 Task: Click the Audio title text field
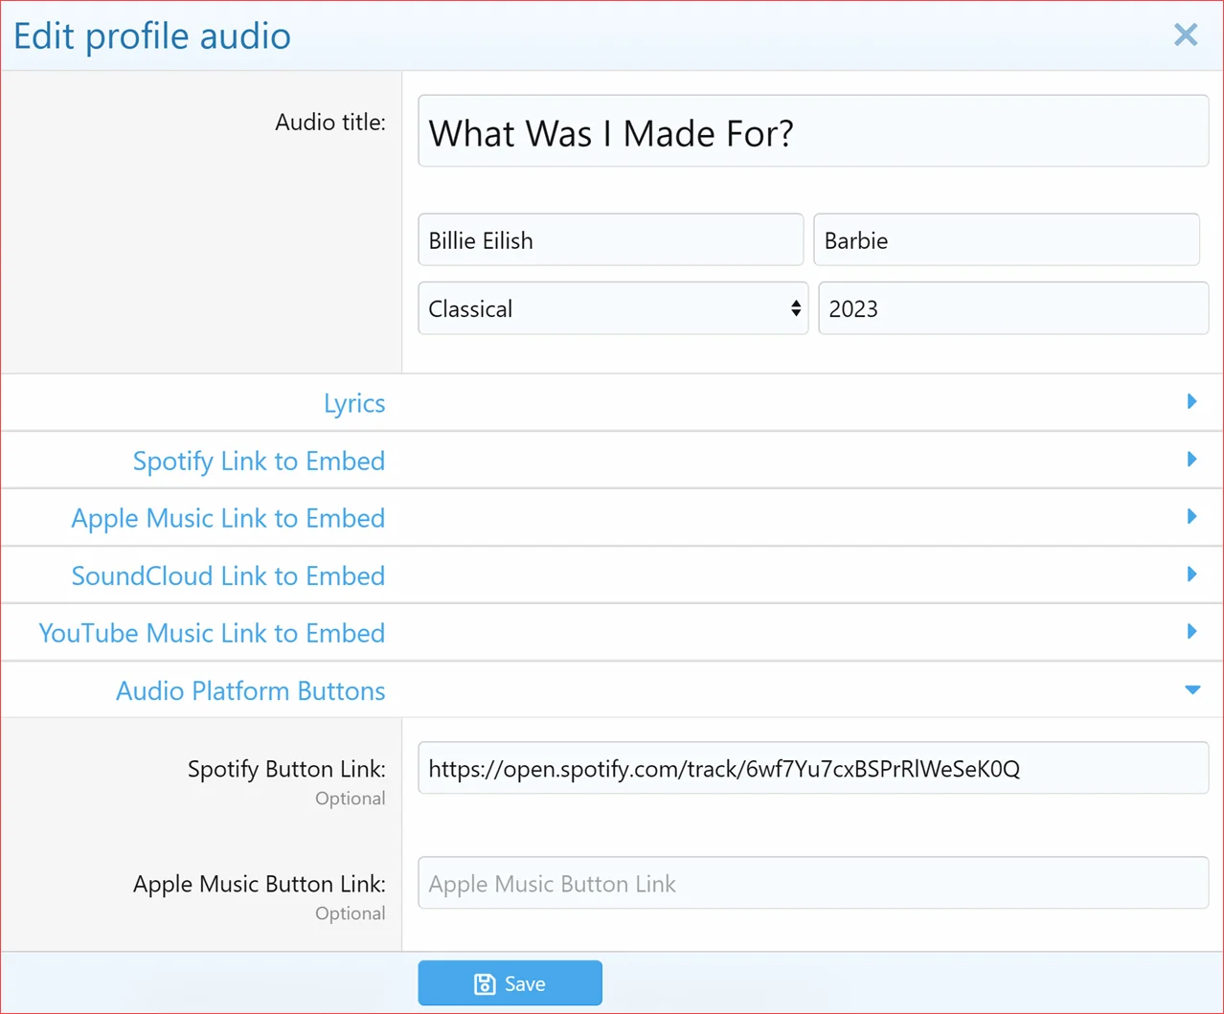point(812,131)
